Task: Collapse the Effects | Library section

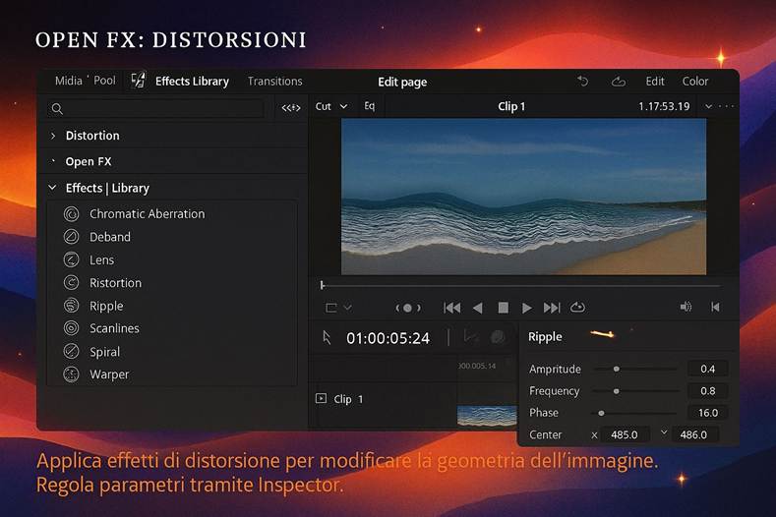Action: tap(52, 188)
